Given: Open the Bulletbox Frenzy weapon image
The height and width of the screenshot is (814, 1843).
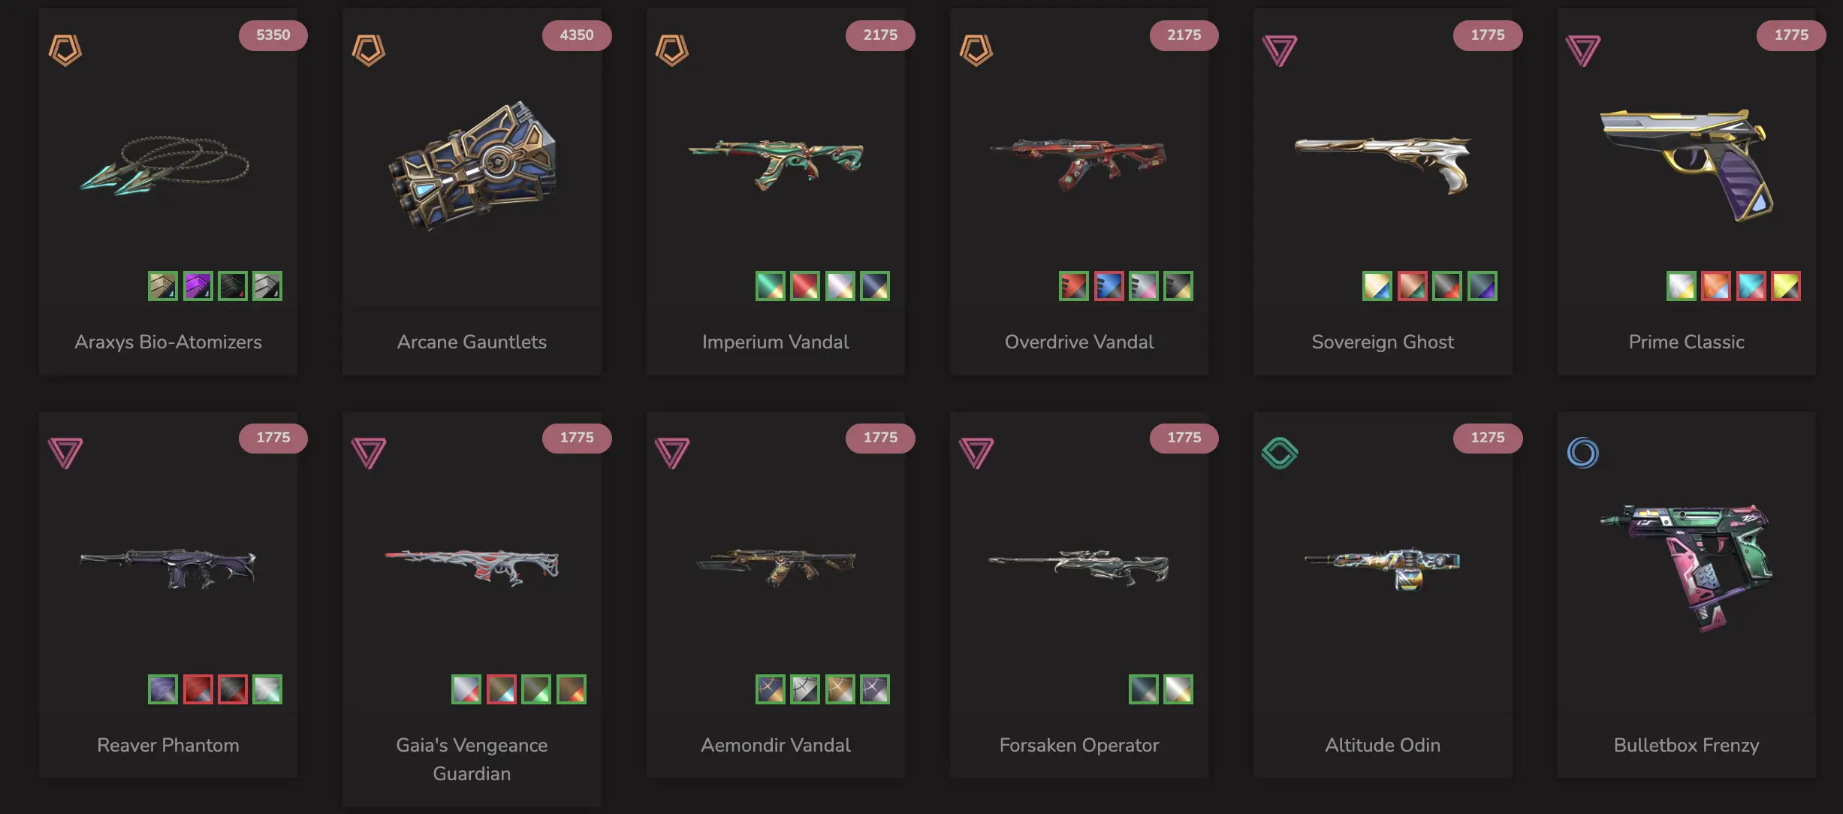Looking at the screenshot, I should coord(1686,568).
